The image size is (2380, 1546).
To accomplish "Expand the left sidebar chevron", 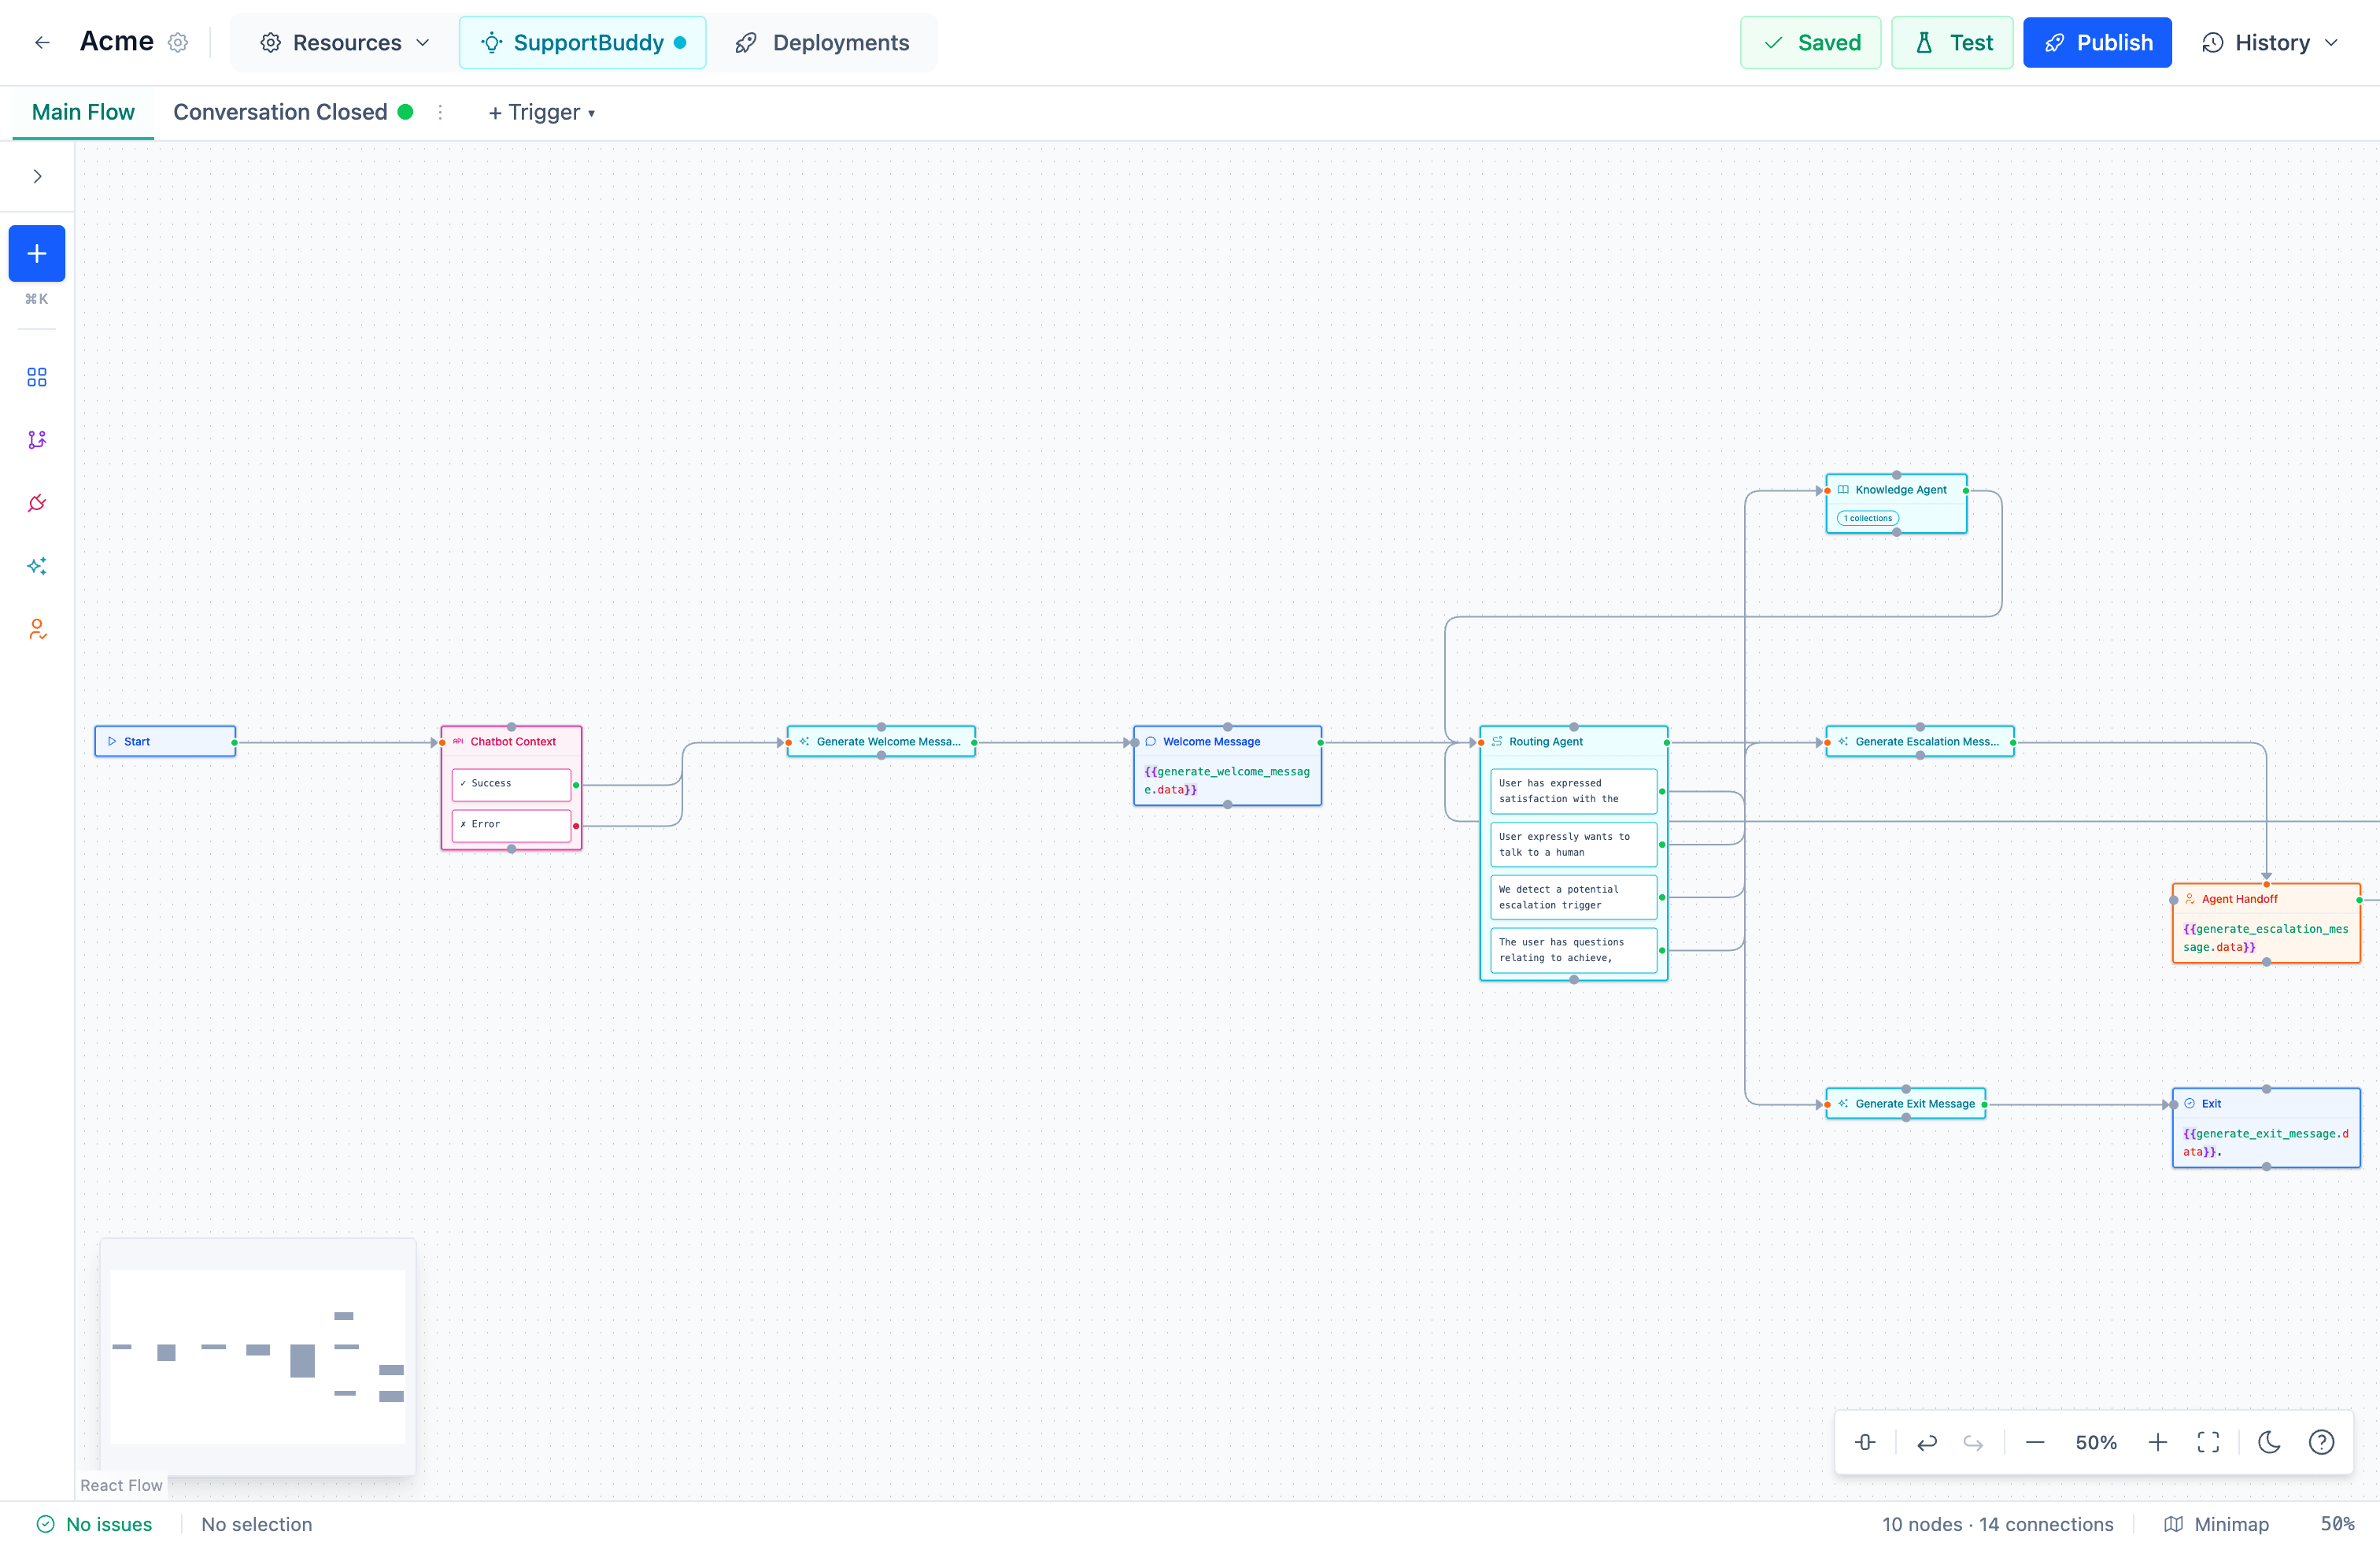I will [37, 177].
